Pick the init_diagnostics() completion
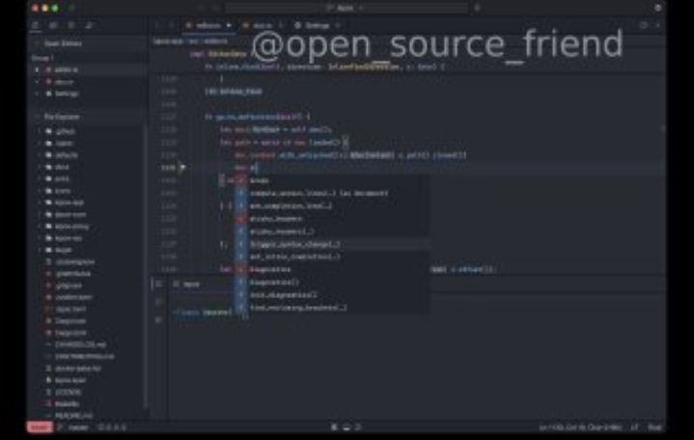Viewport: 694px width, 440px height. (x=332, y=295)
